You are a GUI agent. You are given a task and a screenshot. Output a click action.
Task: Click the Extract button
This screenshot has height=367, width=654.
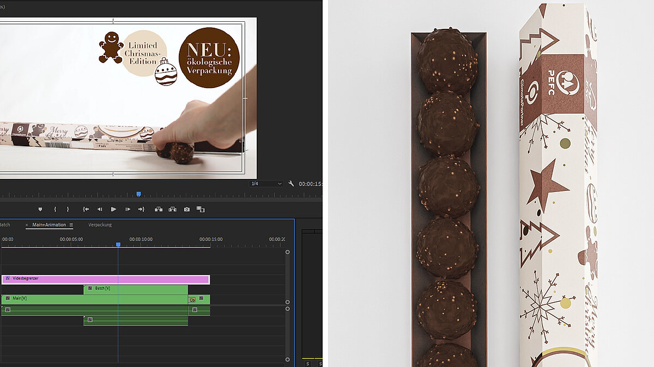173,209
